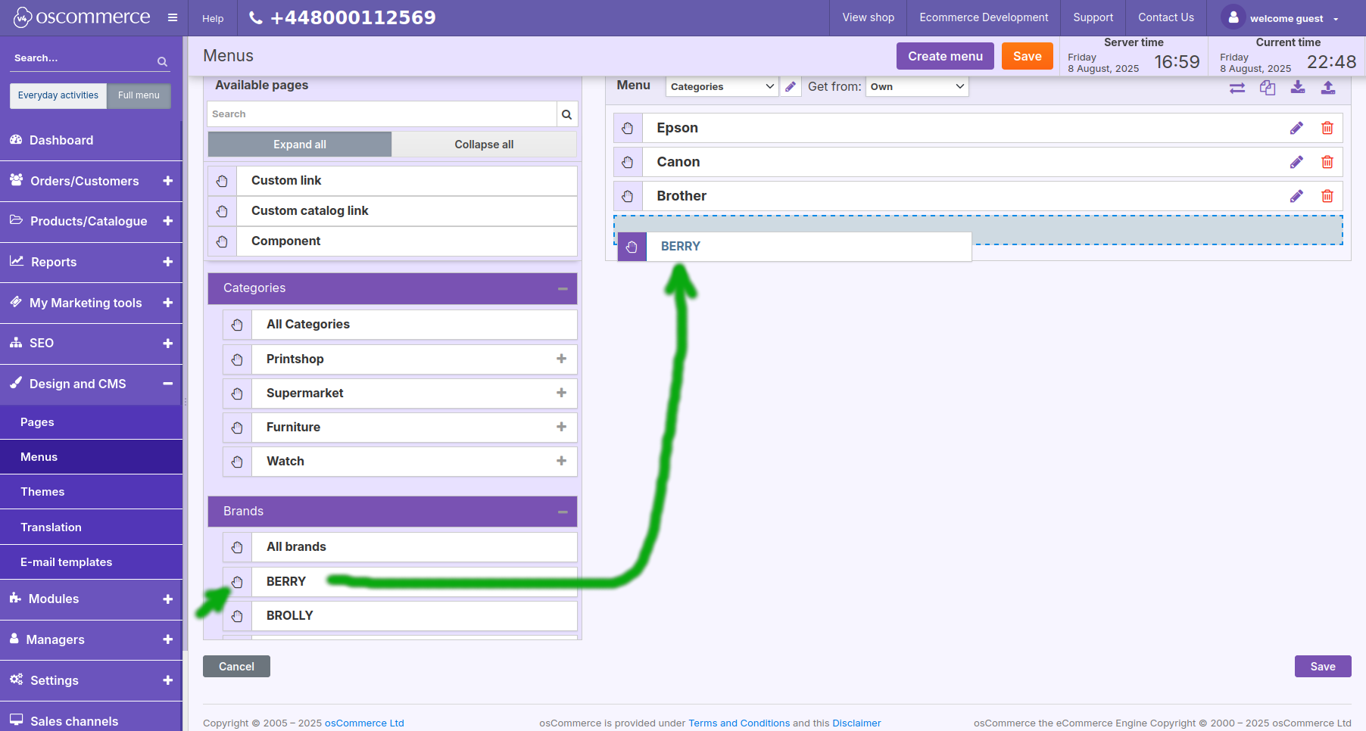
Task: Expand Products/Catalogue sidebar section
Action: pos(167,221)
